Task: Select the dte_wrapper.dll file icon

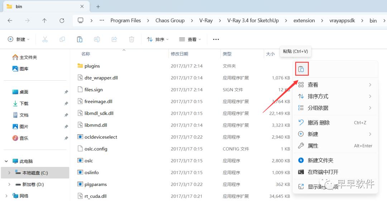Action: (x=80, y=77)
